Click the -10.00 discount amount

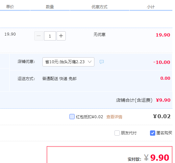tap(162, 62)
